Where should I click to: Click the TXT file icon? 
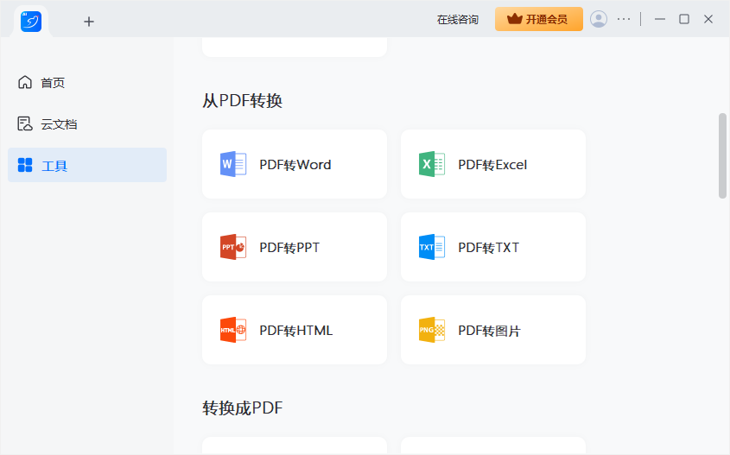(x=432, y=247)
